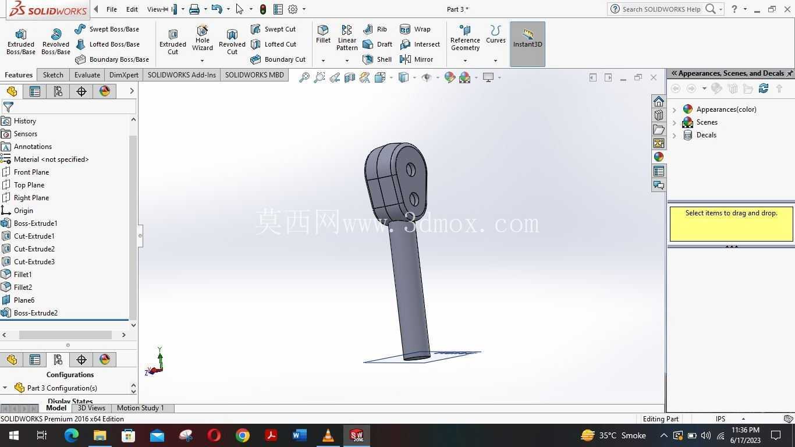This screenshot has height=447, width=795.
Task: Open the Edit menu
Action: pos(132,9)
